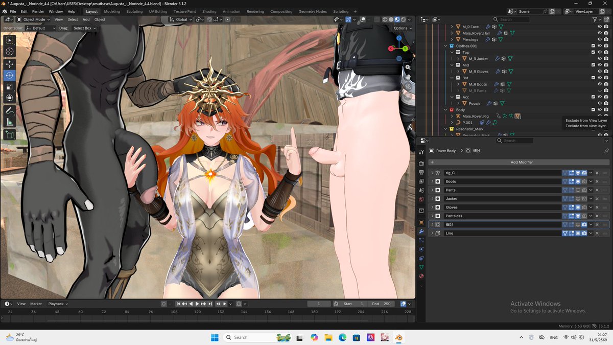Switch to the Geometry Nodes workspace tab
The width and height of the screenshot is (613, 345).
pos(313,11)
